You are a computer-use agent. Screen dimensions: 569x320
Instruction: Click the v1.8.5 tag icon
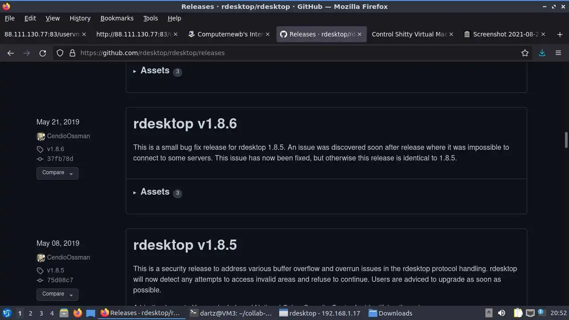(x=40, y=271)
